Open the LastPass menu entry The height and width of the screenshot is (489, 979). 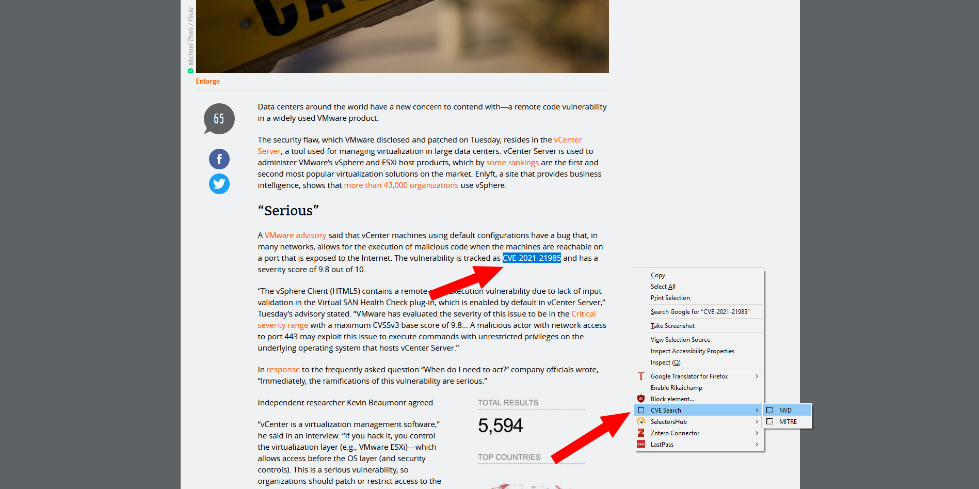(x=699, y=445)
